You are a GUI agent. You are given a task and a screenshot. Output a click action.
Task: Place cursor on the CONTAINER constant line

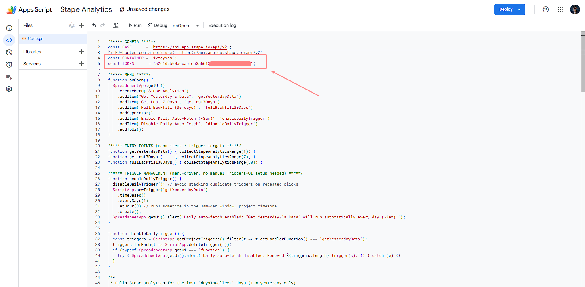pos(142,58)
